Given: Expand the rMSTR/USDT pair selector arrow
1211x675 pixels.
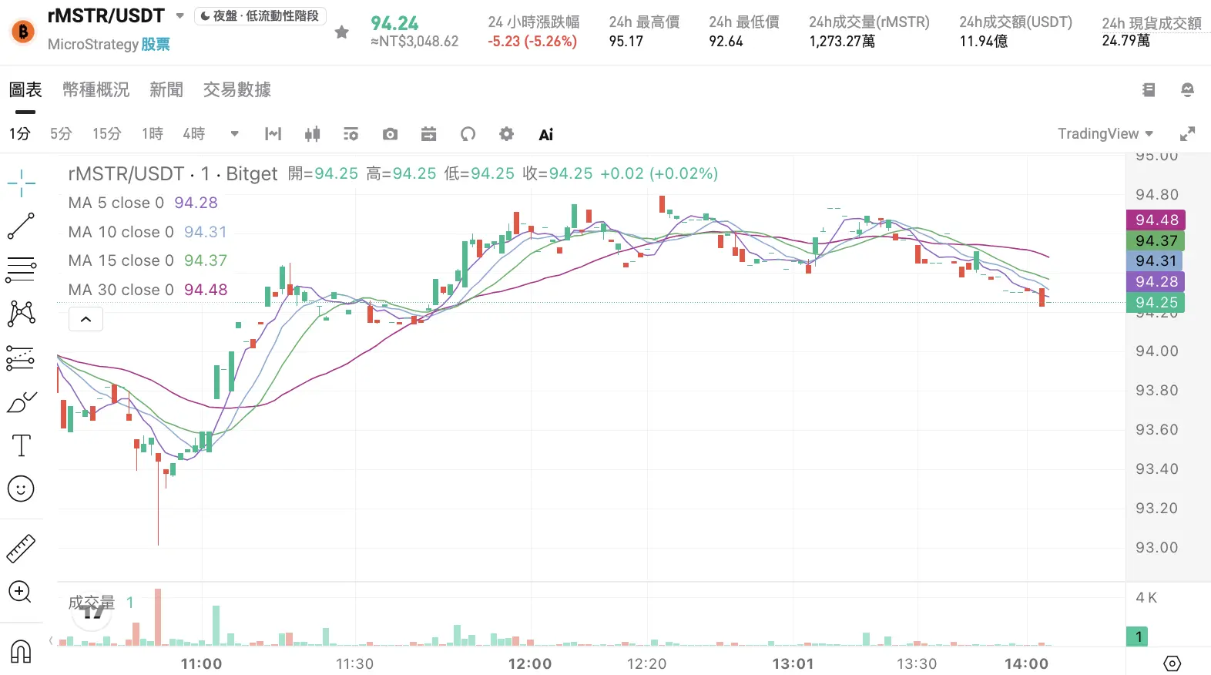Looking at the screenshot, I should [x=179, y=15].
